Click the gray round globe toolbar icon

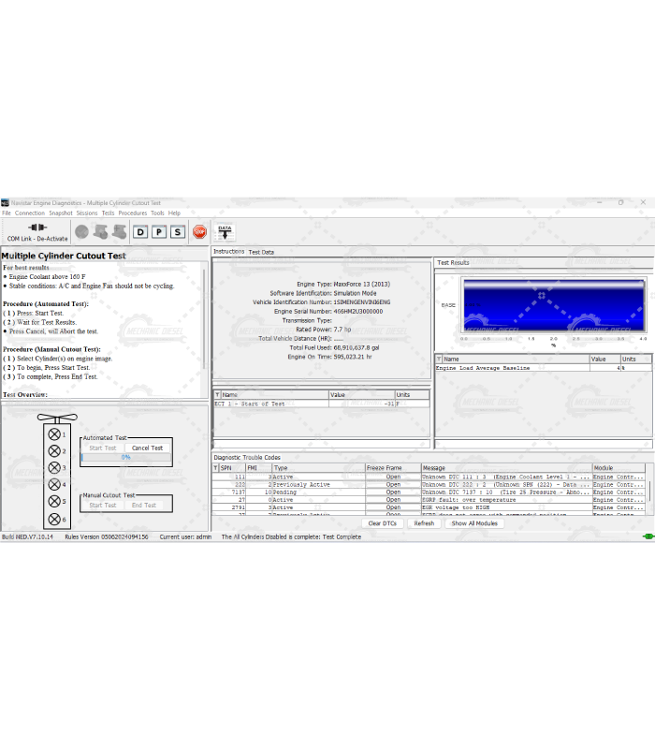coord(81,231)
